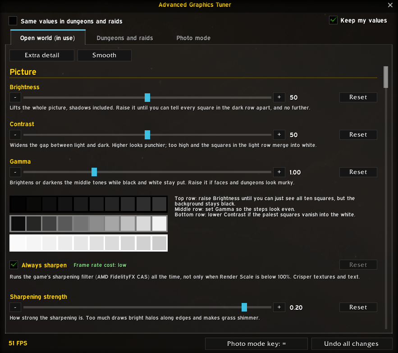Reset the Brightness value
The width and height of the screenshot is (398, 353).
358,97
